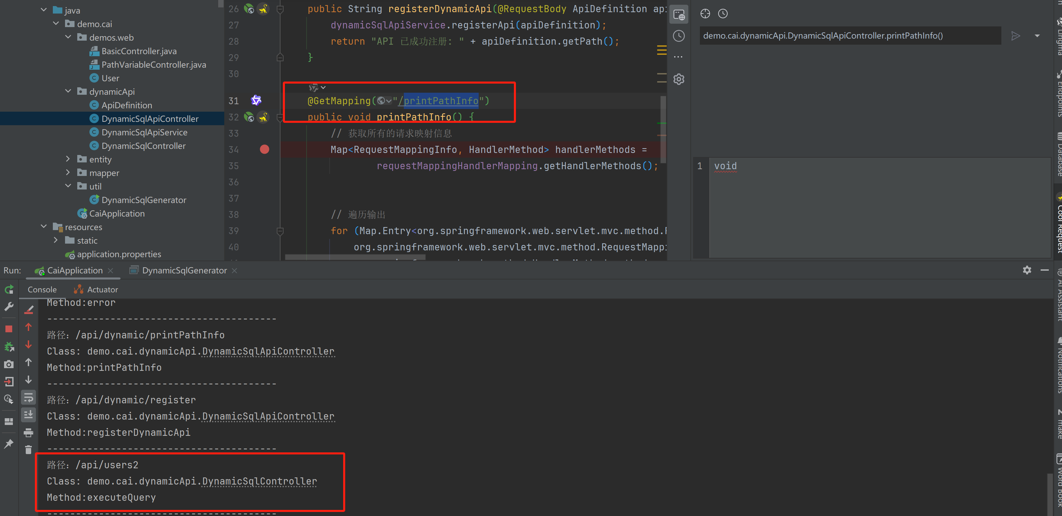Open the send request dropdown arrow

click(1037, 36)
